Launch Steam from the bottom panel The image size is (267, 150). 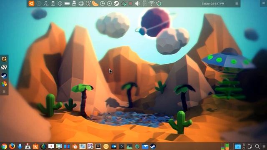153,146
